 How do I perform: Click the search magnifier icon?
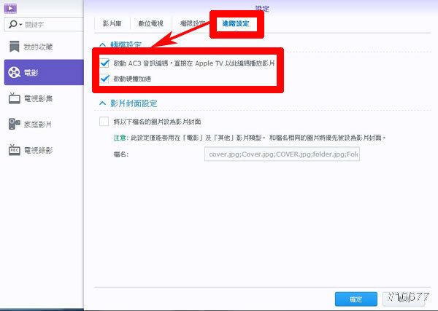click(x=10, y=25)
